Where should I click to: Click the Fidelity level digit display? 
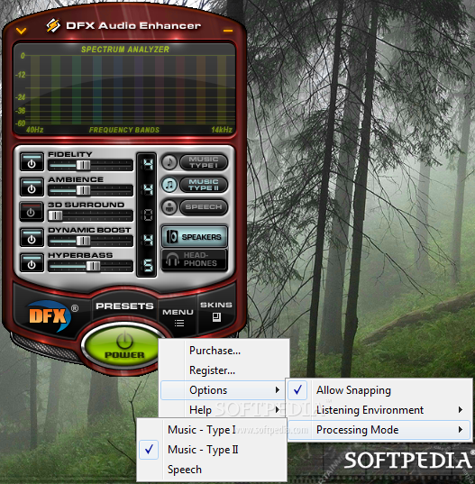(x=148, y=165)
